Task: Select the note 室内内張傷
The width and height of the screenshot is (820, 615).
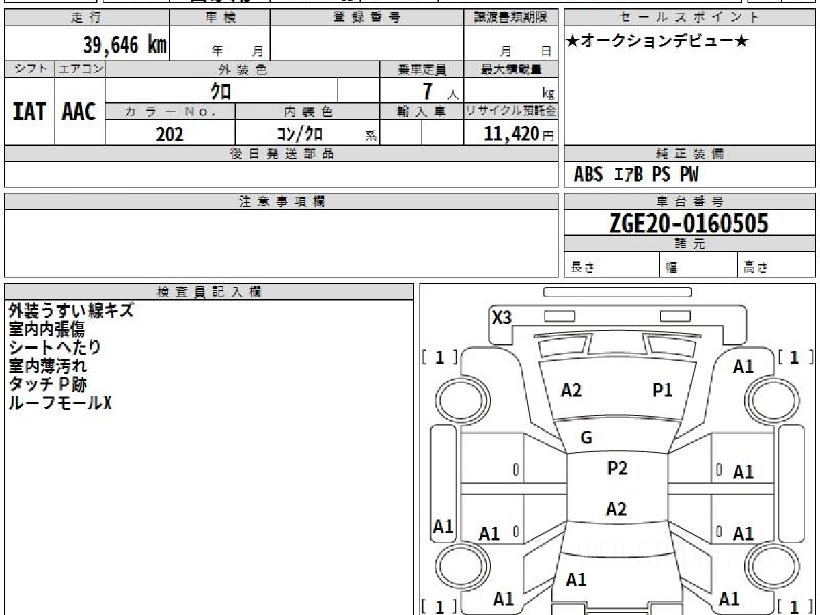Action: (x=46, y=329)
